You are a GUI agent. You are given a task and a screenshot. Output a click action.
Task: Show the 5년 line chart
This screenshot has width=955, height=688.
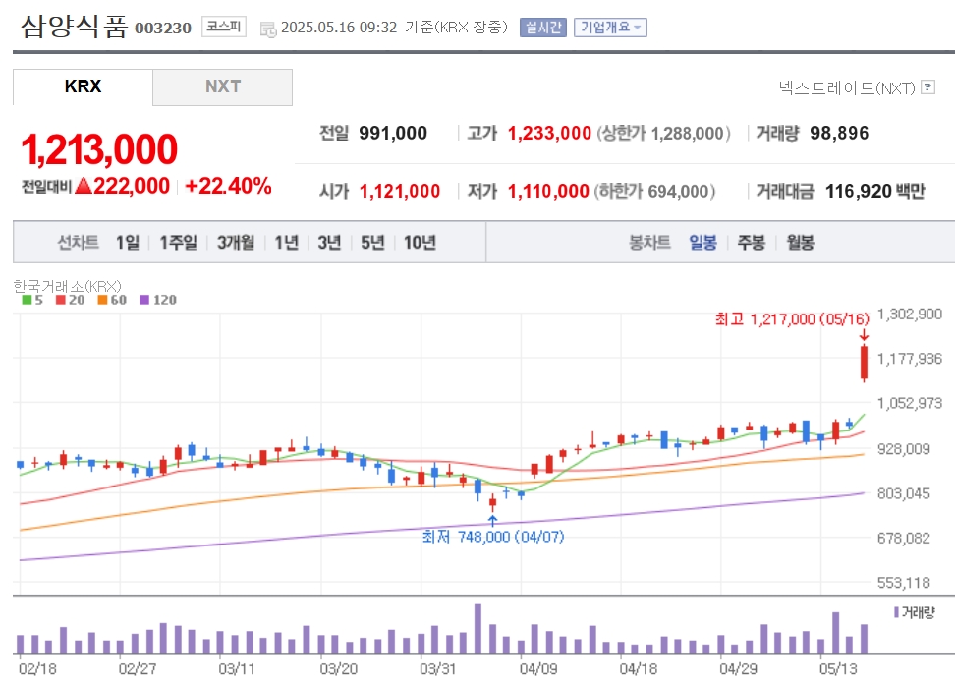click(372, 243)
